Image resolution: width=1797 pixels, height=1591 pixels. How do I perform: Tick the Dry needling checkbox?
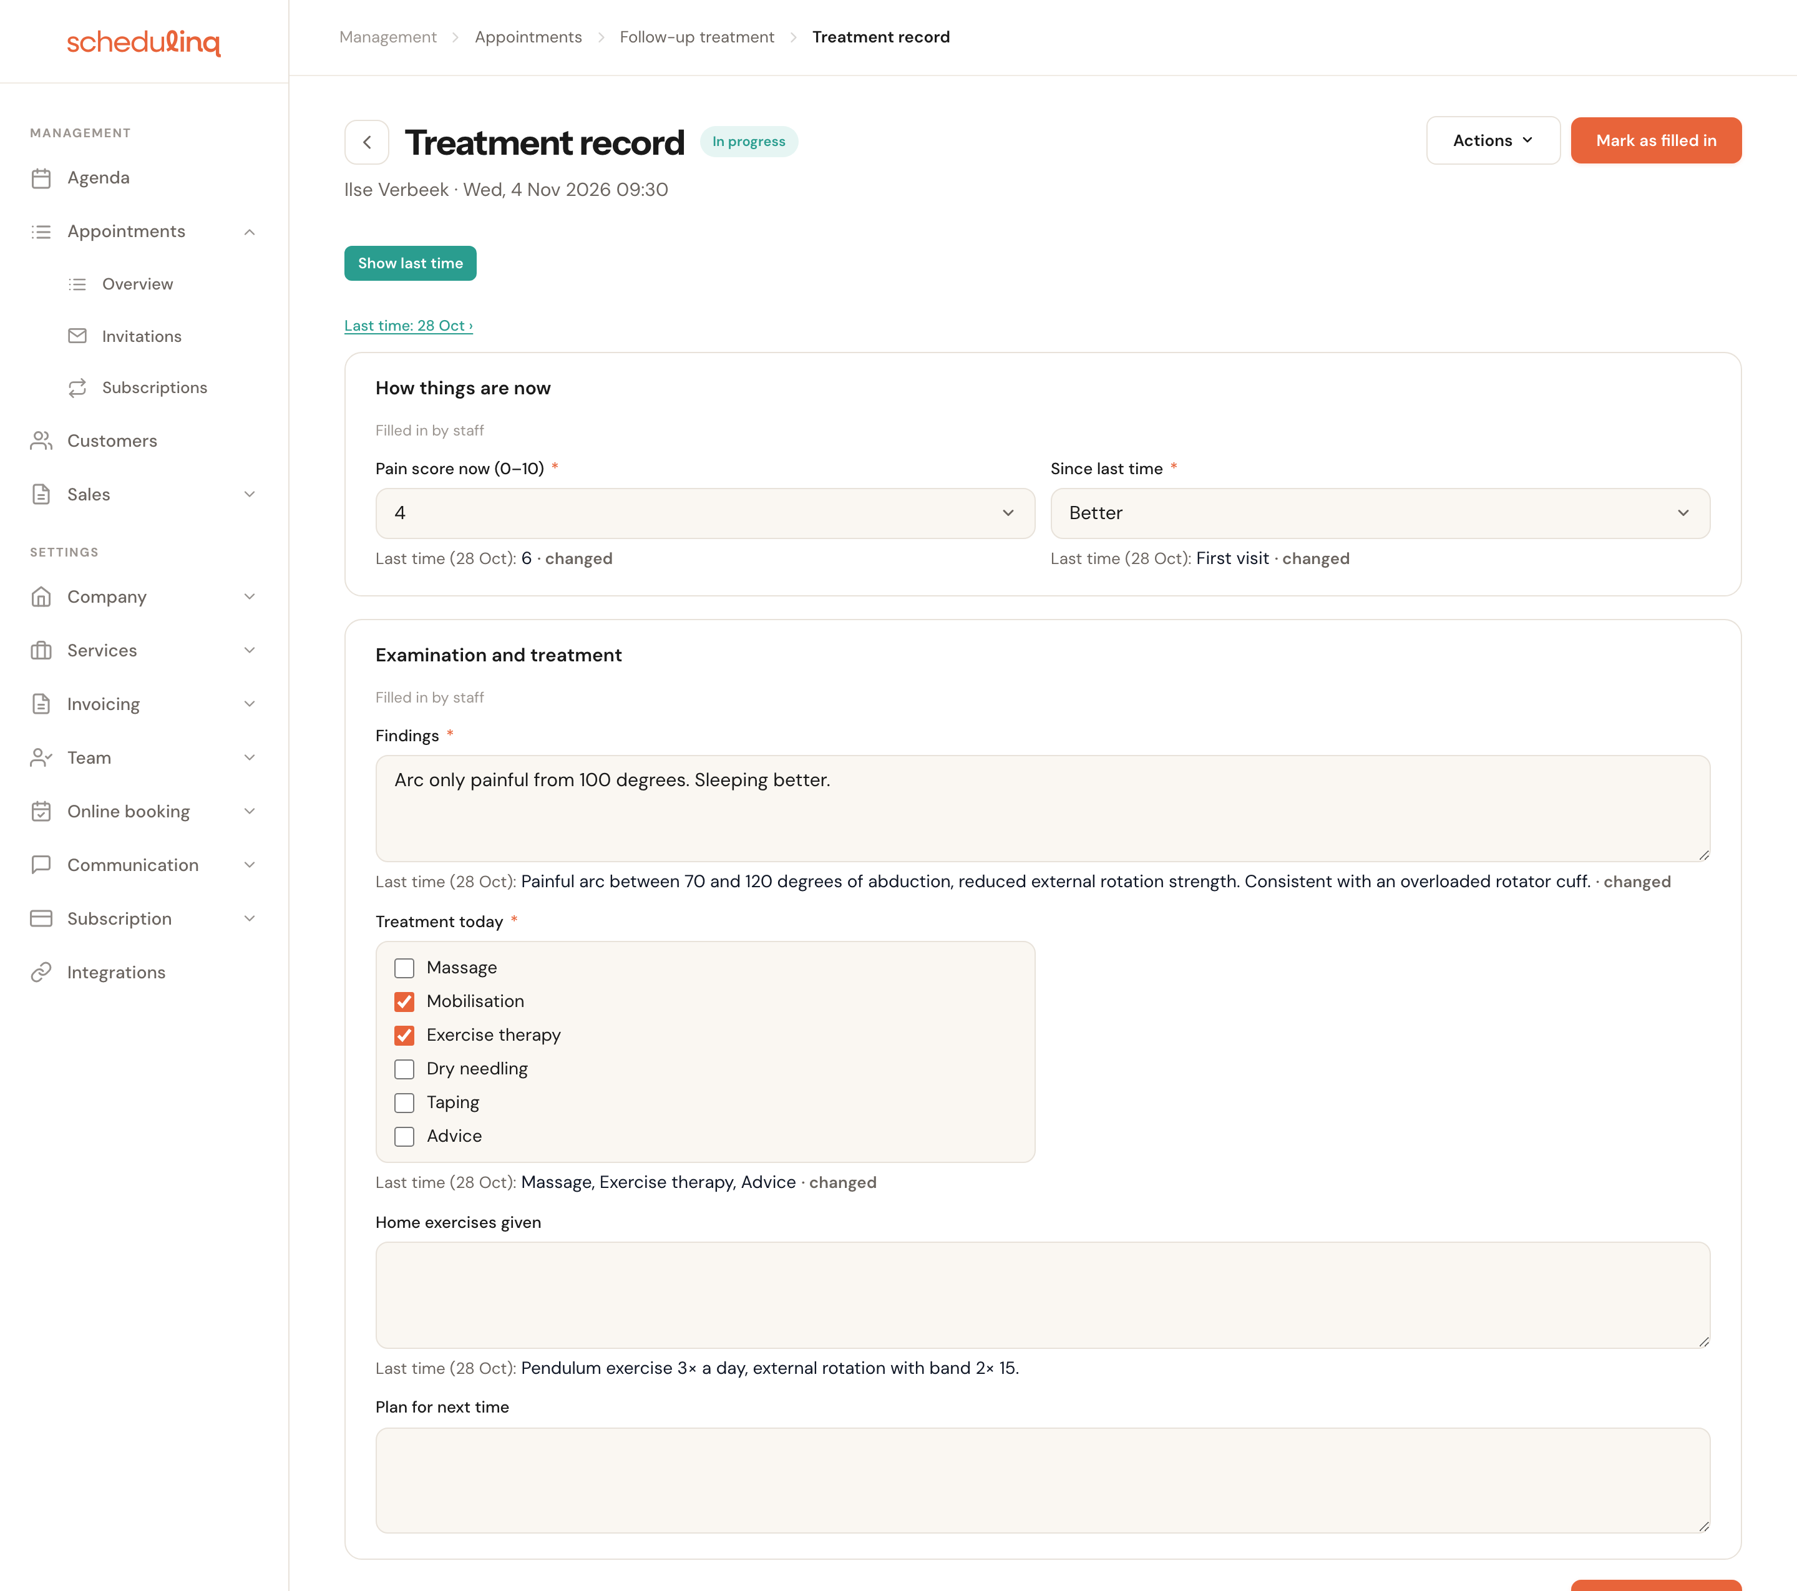[x=404, y=1069]
